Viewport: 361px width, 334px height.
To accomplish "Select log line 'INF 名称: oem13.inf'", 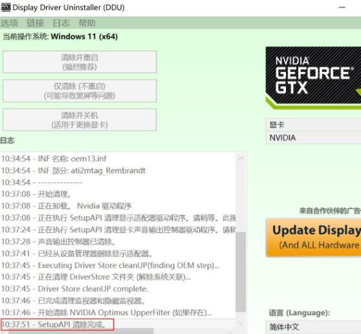I will (118, 159).
